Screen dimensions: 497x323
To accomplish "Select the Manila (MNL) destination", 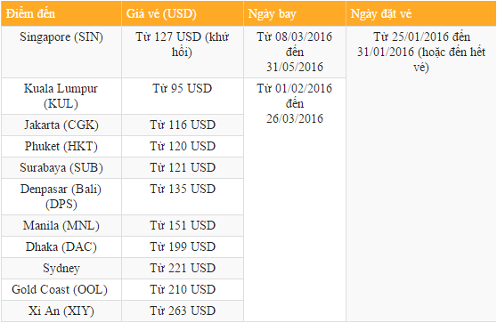I will [x=61, y=226].
